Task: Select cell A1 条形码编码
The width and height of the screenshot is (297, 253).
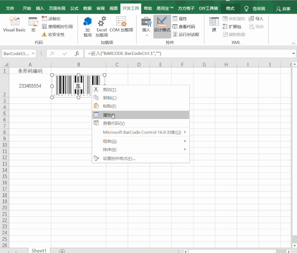Action: (30, 71)
